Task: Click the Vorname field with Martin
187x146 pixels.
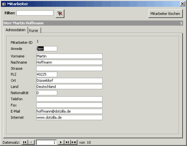Action: pos(69,56)
